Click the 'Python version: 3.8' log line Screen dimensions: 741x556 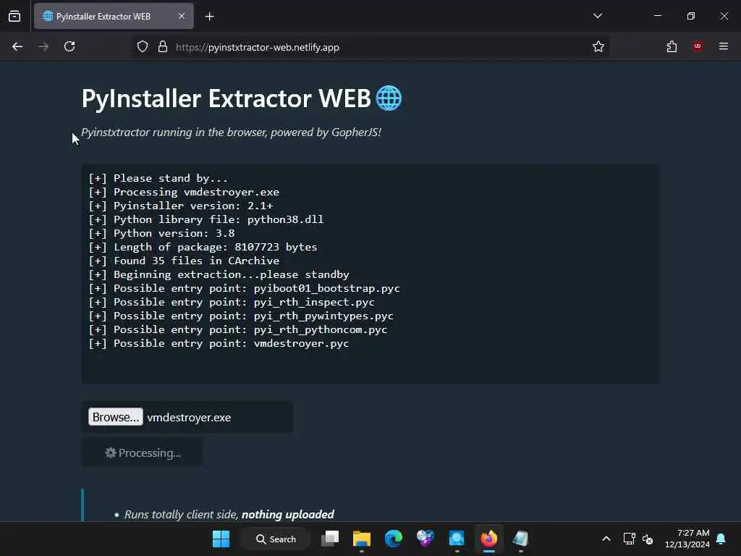[161, 233]
